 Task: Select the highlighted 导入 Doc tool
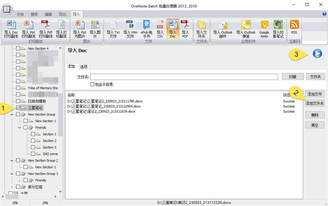173,29
